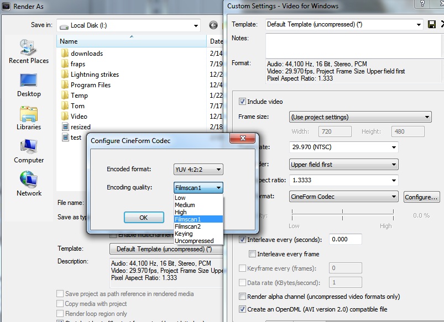Screen dimensions: 444x322
Task: Click the Keyframe frames field showing 0
Action: coord(345,268)
